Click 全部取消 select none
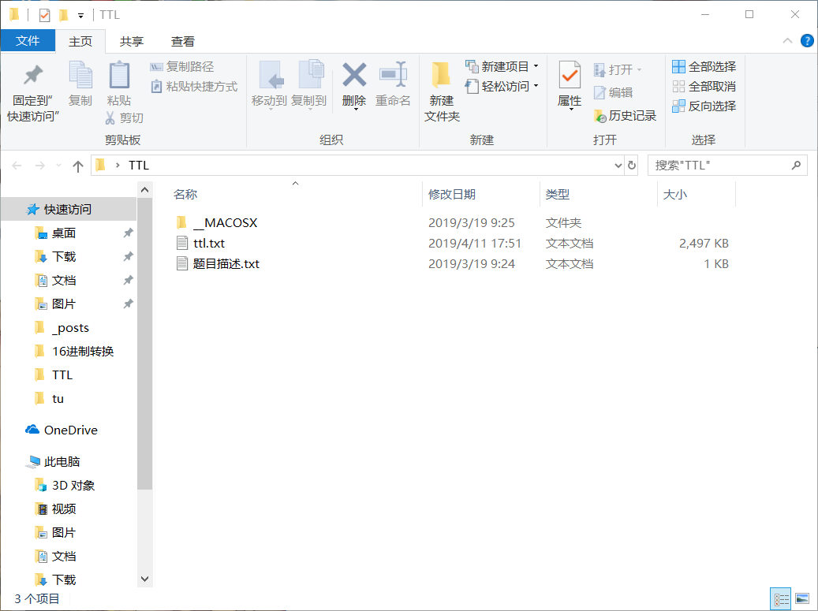This screenshot has width=818, height=611. pyautogui.click(x=704, y=87)
